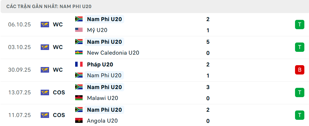The image size is (309, 126).
Task: Click the green T badge for the Angola match
Action: pos(299,115)
